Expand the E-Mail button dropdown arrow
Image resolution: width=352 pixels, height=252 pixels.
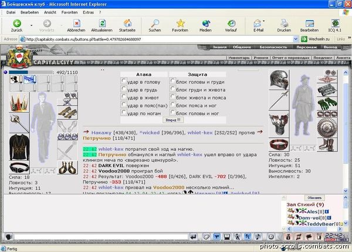[264, 22]
